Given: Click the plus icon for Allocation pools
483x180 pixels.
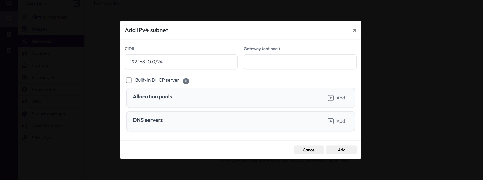Looking at the screenshot, I should (x=330, y=98).
